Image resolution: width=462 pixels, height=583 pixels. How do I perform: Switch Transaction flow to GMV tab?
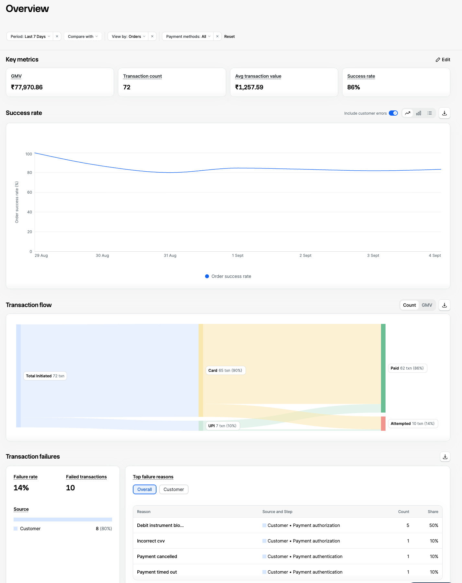pyautogui.click(x=427, y=305)
